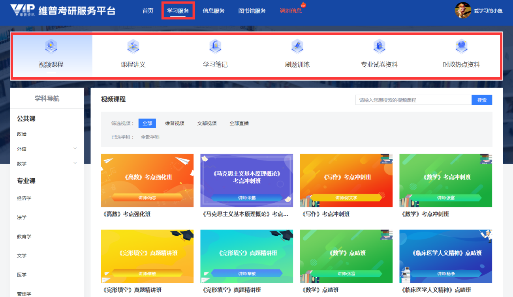Click the 全部学科 selected subject tag
Image resolution: width=513 pixels, height=297 pixels.
pyautogui.click(x=150, y=137)
